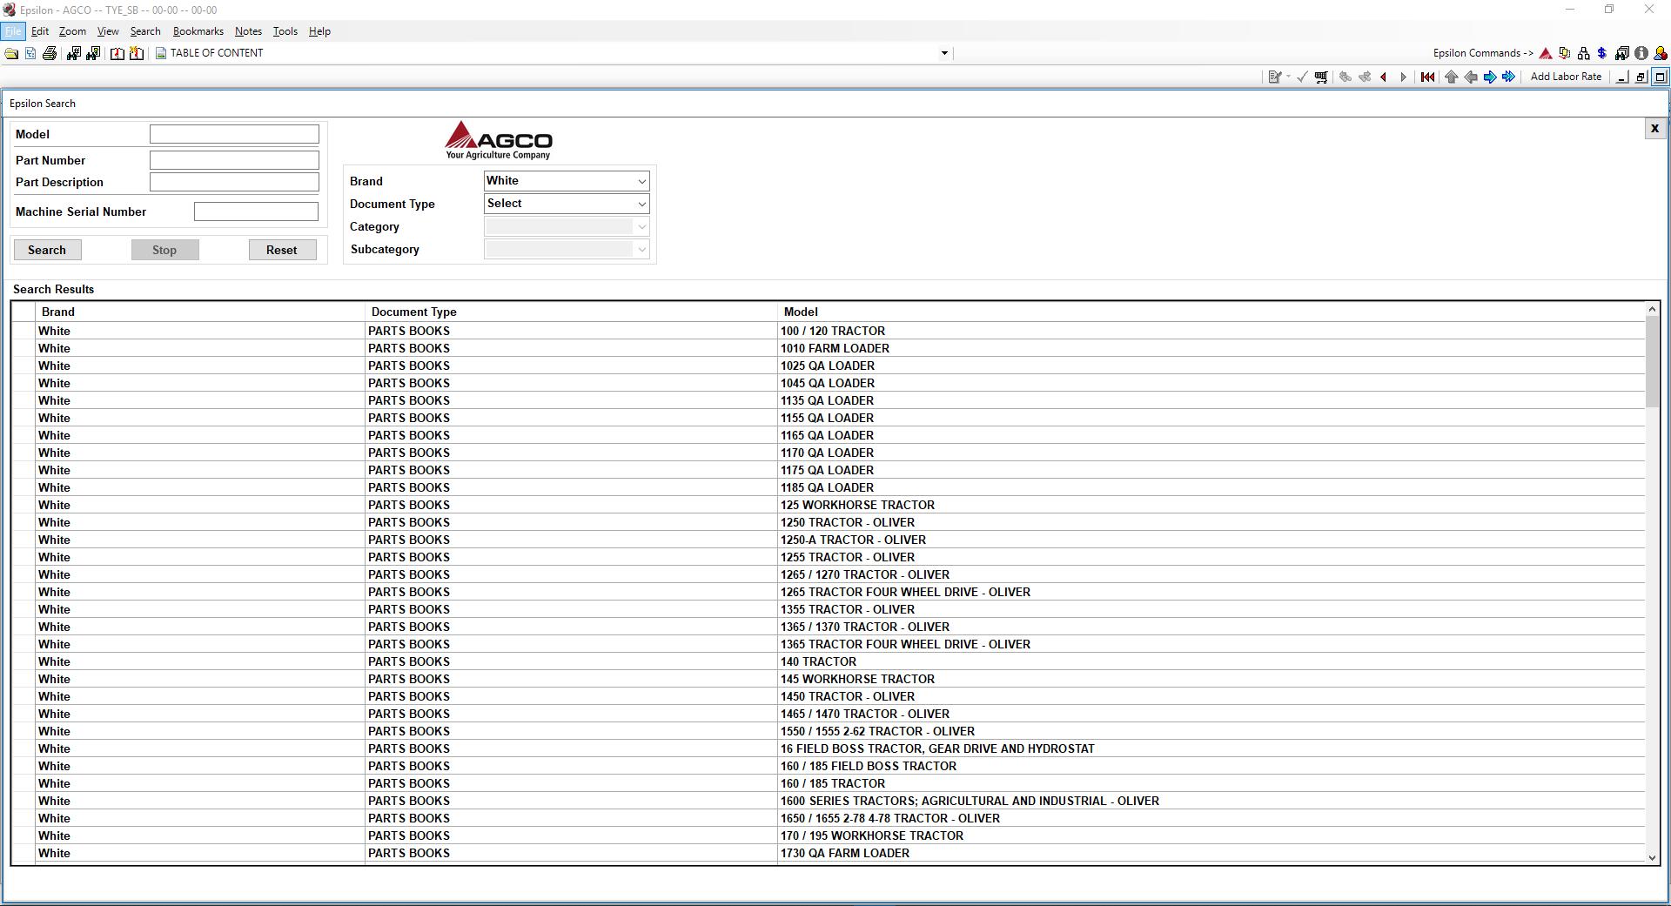Select the 140 TRACTOR row
Image resolution: width=1671 pixels, height=906 pixels.
(828, 661)
